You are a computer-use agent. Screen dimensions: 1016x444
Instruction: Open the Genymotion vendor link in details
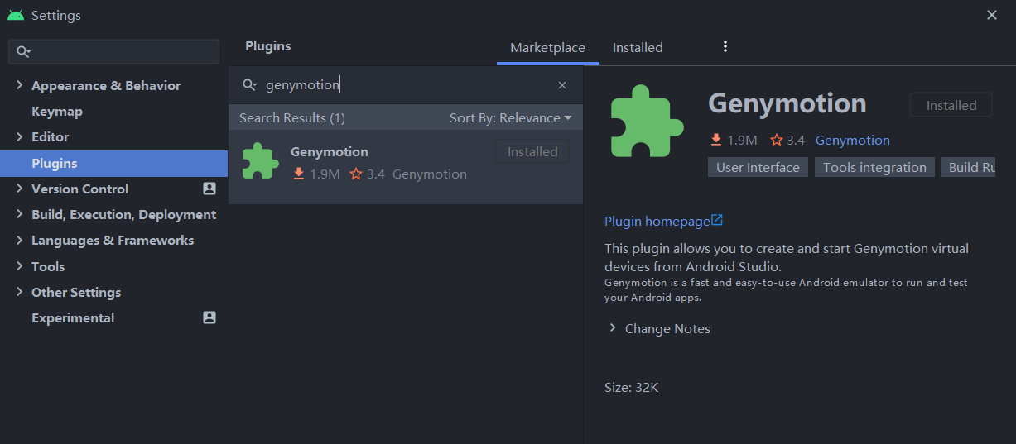(x=853, y=141)
